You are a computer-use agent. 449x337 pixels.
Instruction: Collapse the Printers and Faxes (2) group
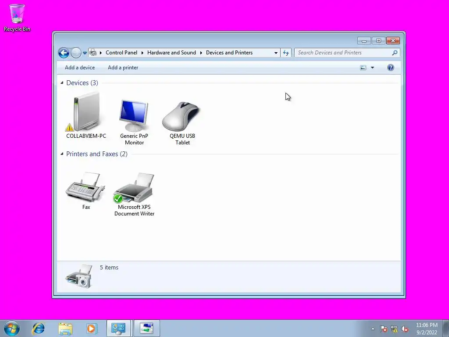tap(62, 154)
